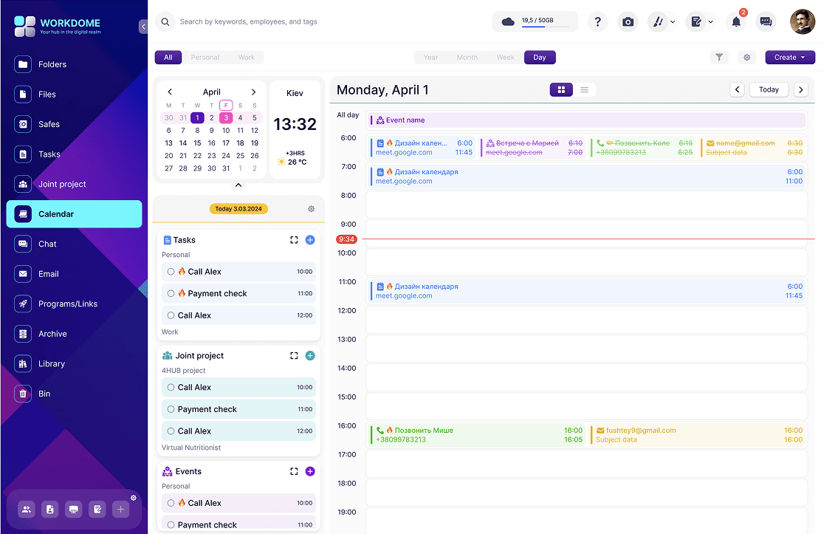Click the camera screenshot icon in the topbar

[x=628, y=21]
